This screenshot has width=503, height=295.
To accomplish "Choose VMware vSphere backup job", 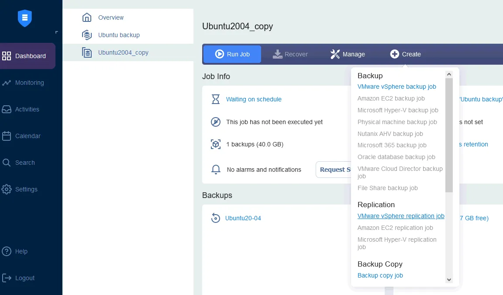I will pyautogui.click(x=396, y=87).
